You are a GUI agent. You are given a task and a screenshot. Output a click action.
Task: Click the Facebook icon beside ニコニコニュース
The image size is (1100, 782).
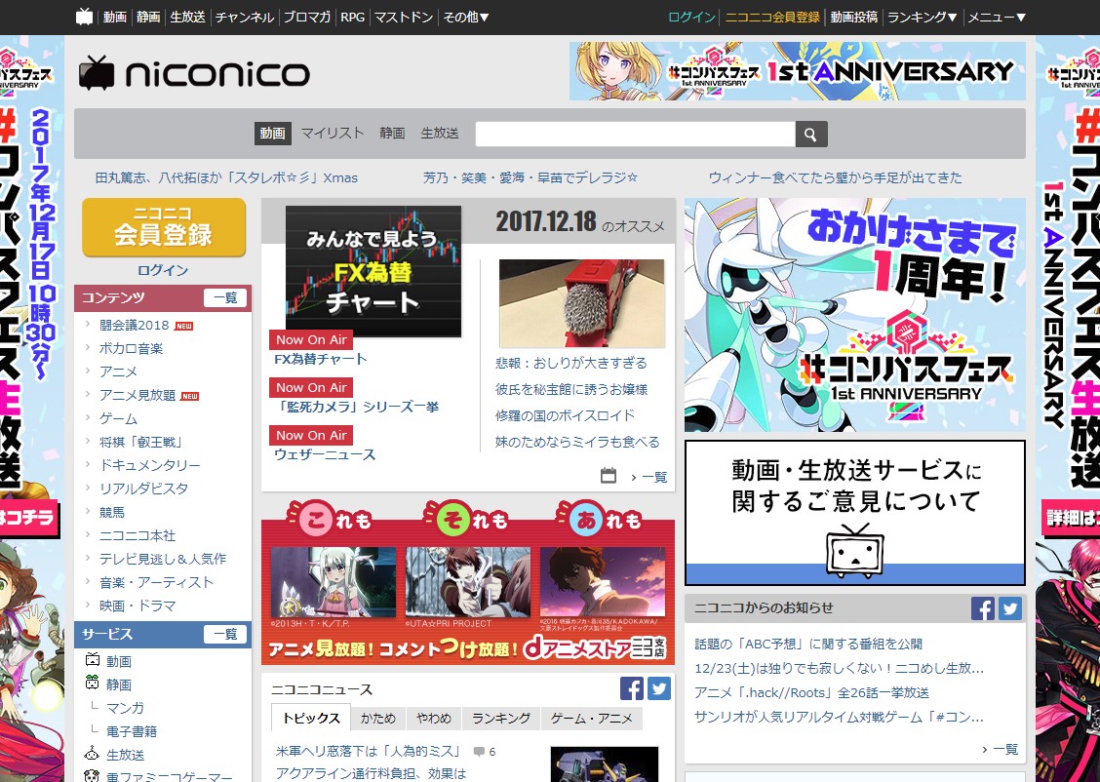(632, 688)
